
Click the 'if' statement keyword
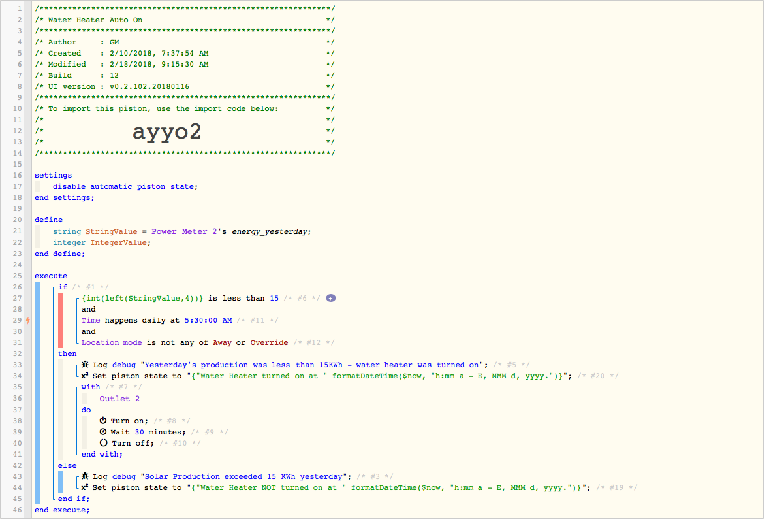coord(63,287)
